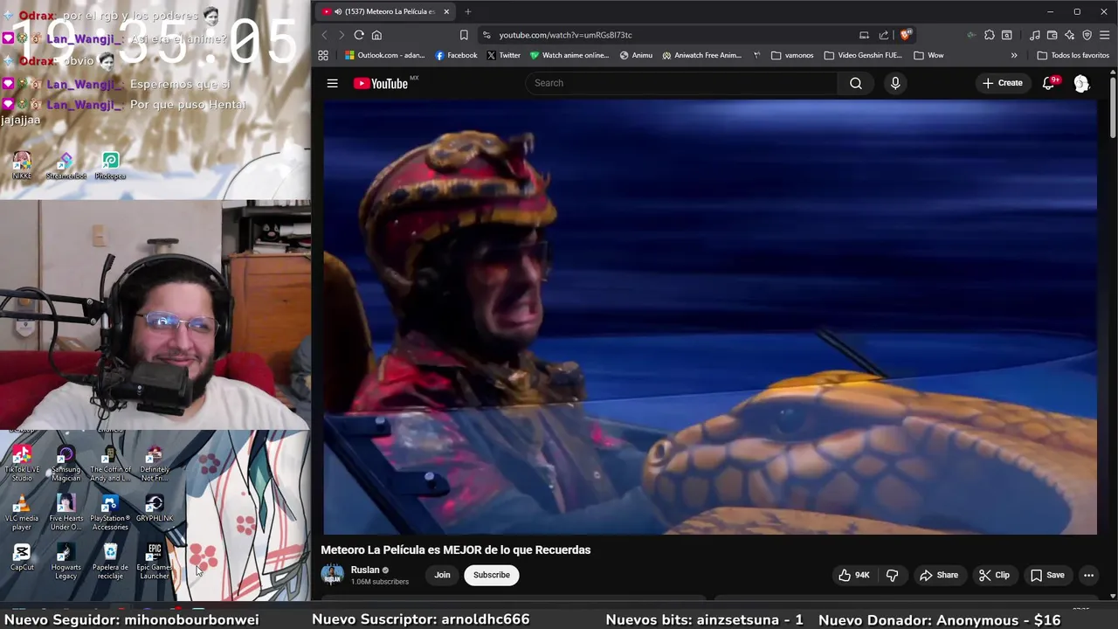
Task: Open Animu bookmark
Action: tap(636, 55)
